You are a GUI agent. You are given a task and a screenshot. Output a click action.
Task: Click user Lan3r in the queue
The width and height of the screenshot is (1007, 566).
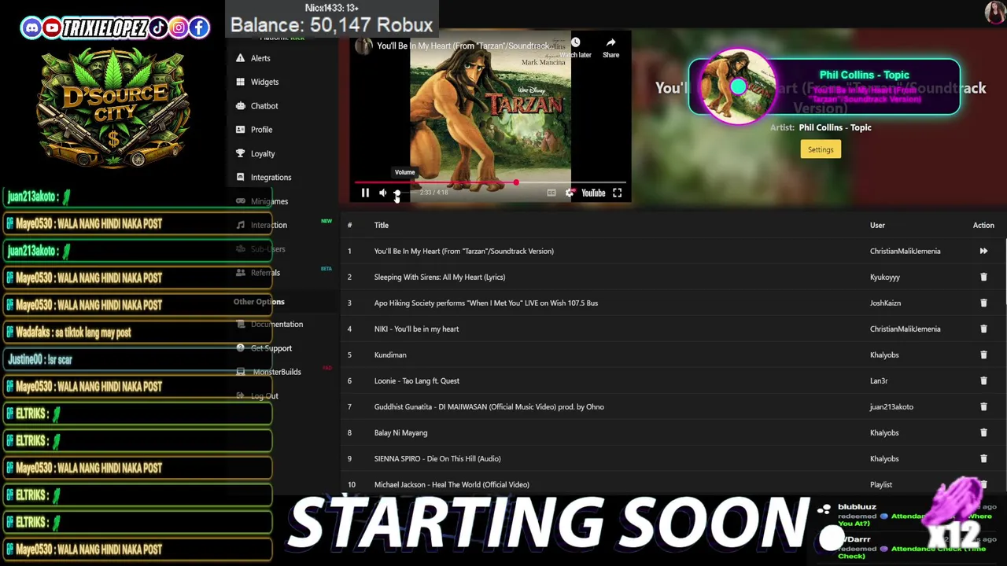pyautogui.click(x=879, y=380)
